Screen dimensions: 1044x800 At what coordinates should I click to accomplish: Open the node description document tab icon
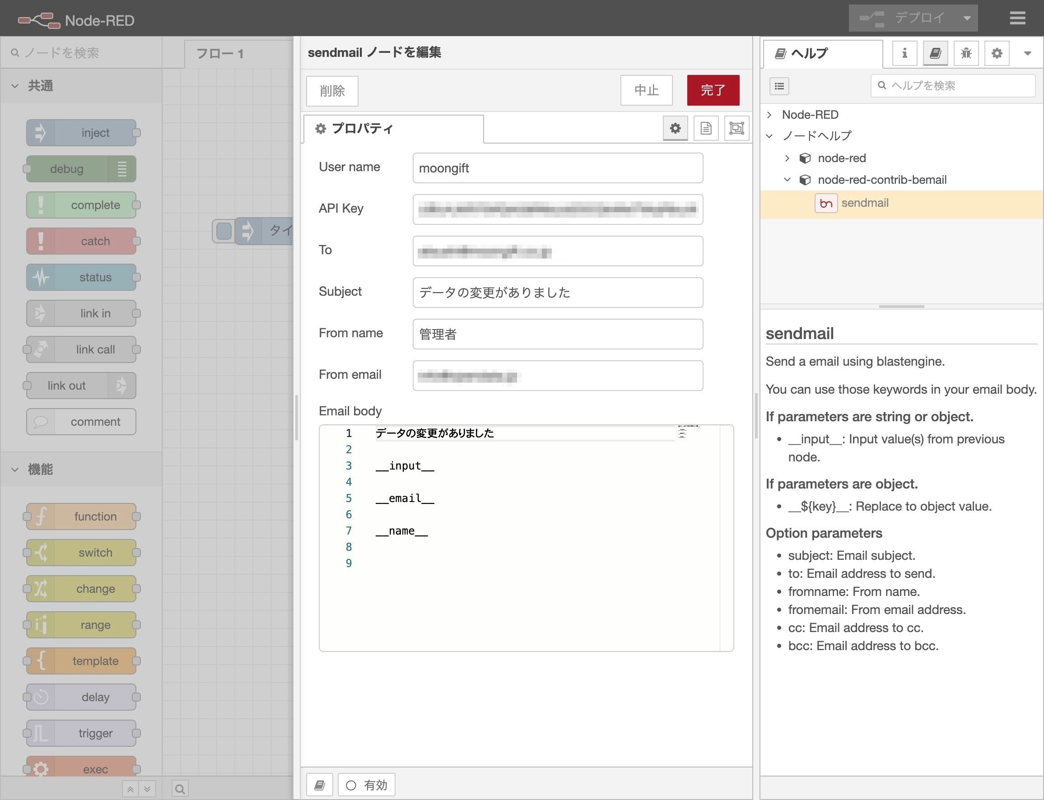pos(705,128)
